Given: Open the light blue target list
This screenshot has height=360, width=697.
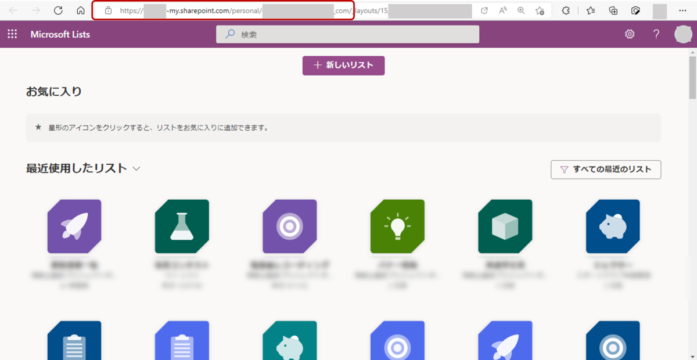Looking at the screenshot, I should click(x=397, y=340).
